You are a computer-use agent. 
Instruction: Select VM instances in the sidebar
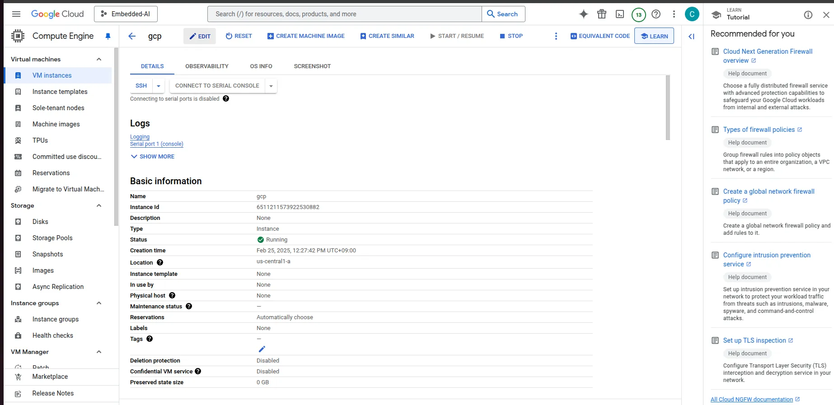pyautogui.click(x=58, y=75)
